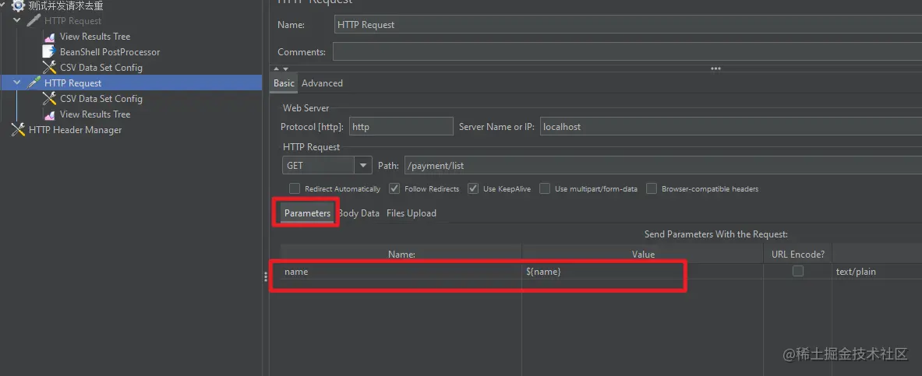This screenshot has width=922, height=376.
Task: Open the Body Data tab
Action: pos(359,213)
